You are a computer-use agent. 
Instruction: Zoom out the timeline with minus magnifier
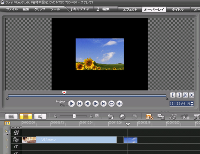pyautogui.click(x=55, y=116)
